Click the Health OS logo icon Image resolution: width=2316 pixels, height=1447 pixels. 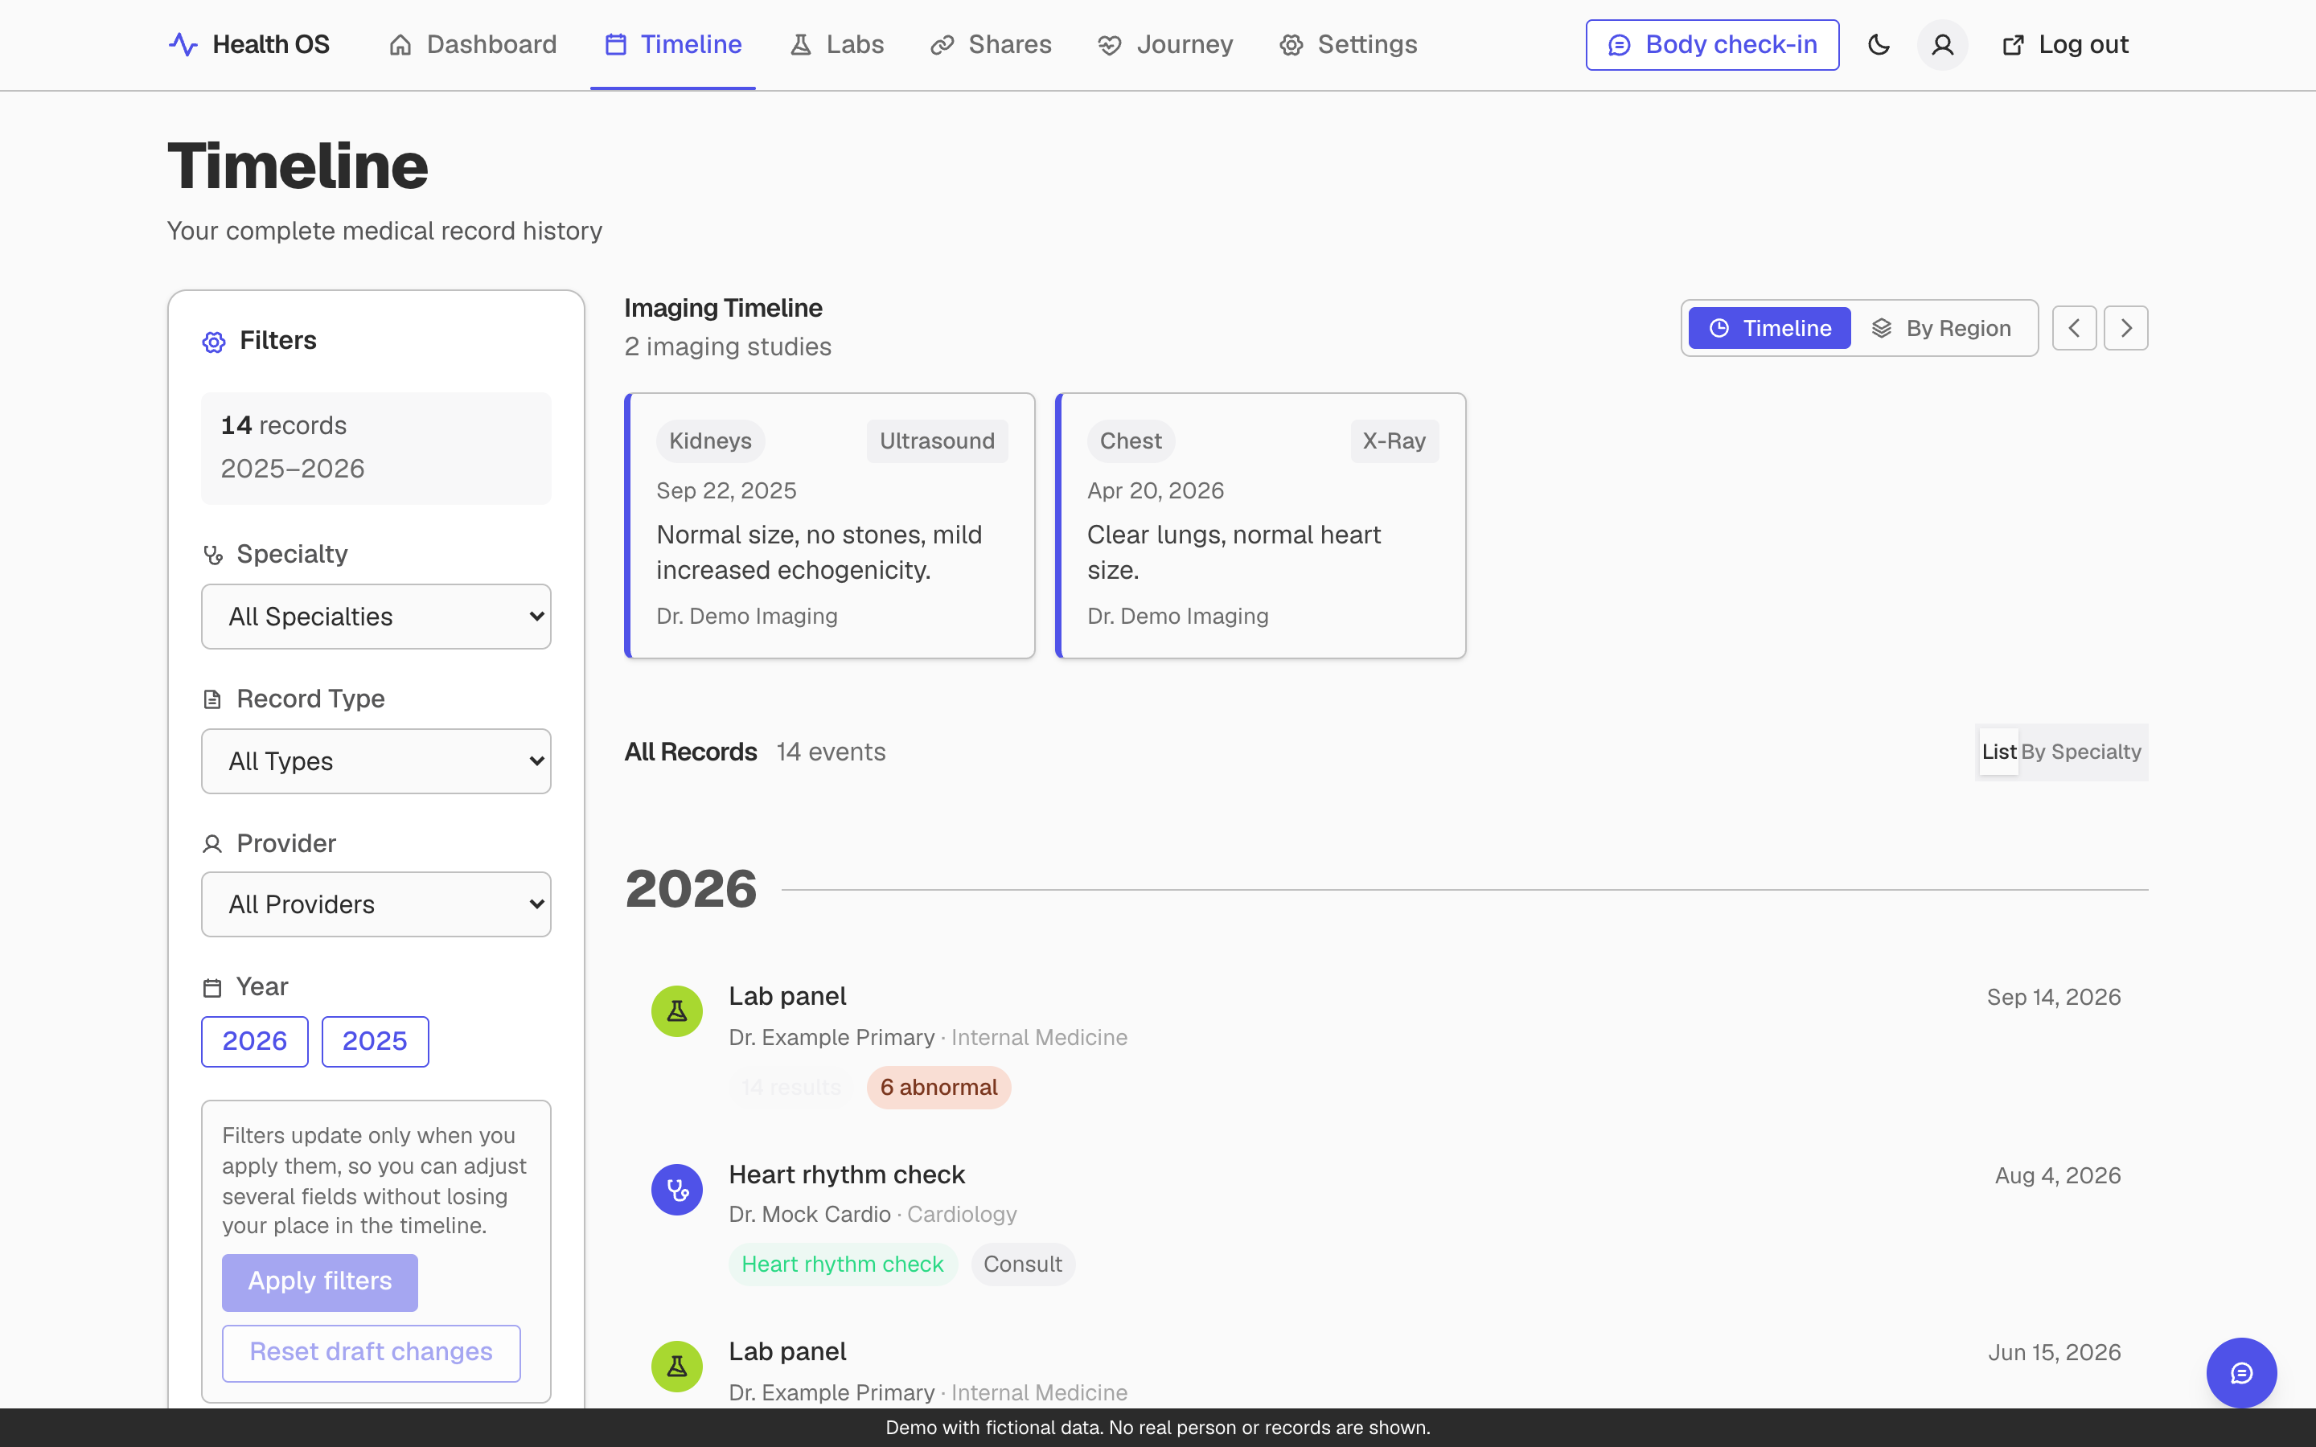[183, 45]
